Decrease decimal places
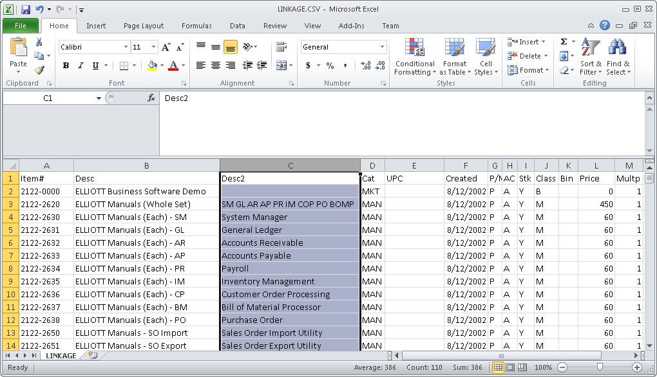The width and height of the screenshot is (657, 377). coord(380,65)
